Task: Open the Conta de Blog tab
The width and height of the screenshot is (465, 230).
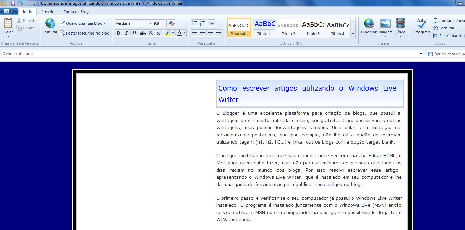Action: 76,12
